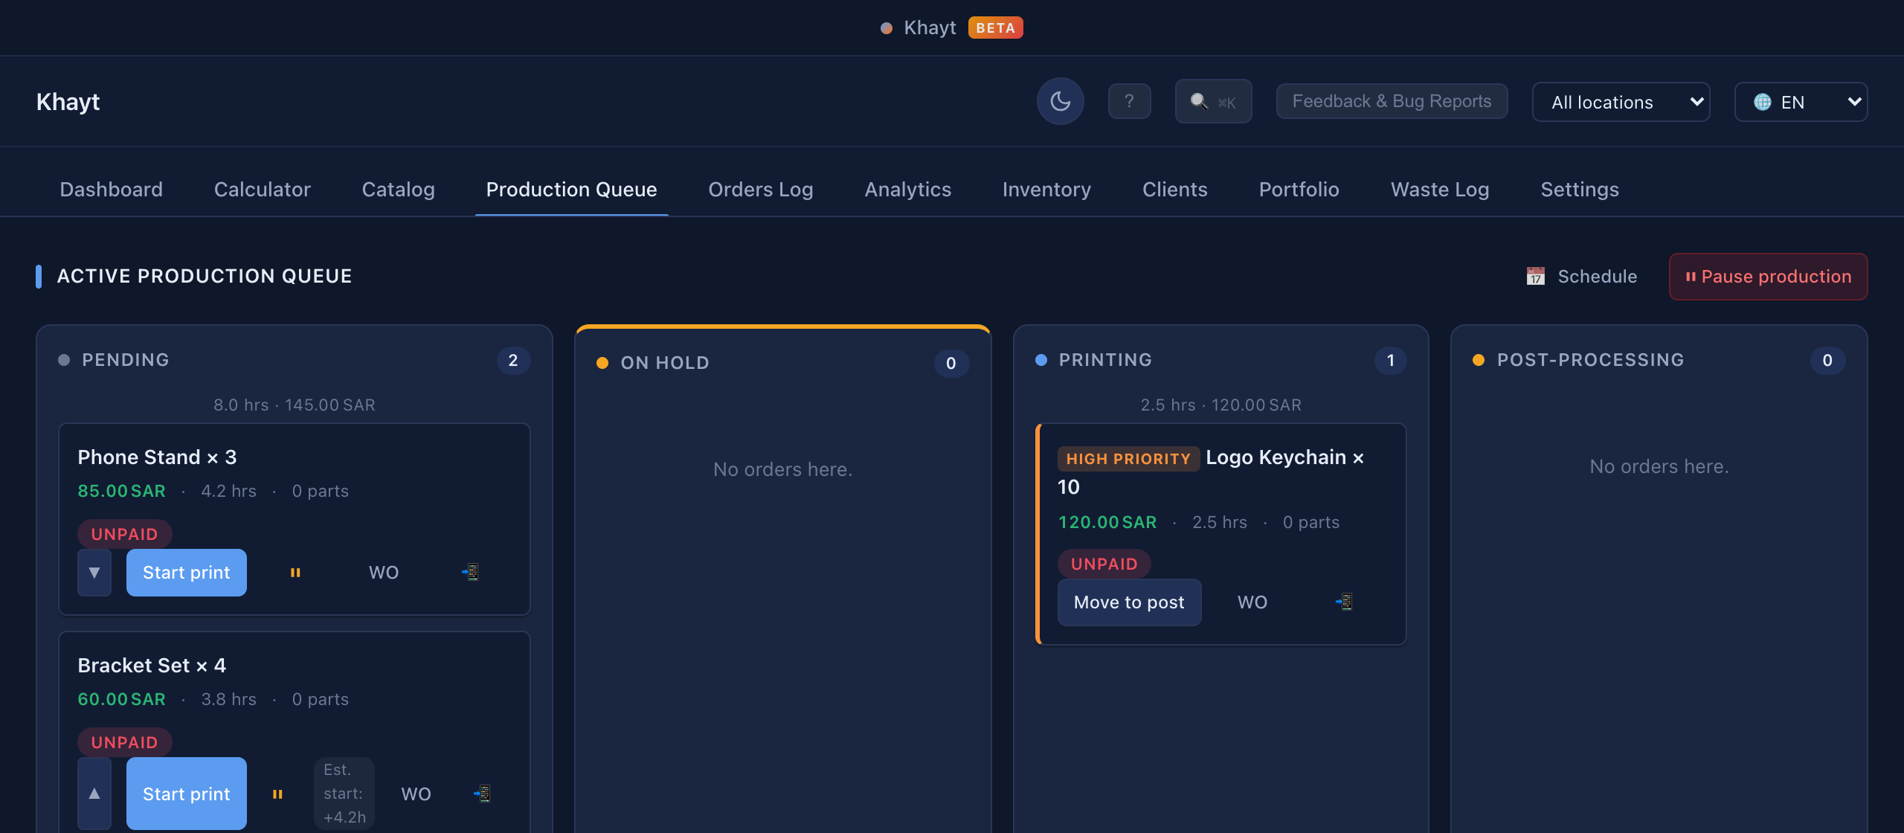The width and height of the screenshot is (1904, 833).
Task: Click the Phone Stand × 3 title
Action: pyautogui.click(x=157, y=457)
